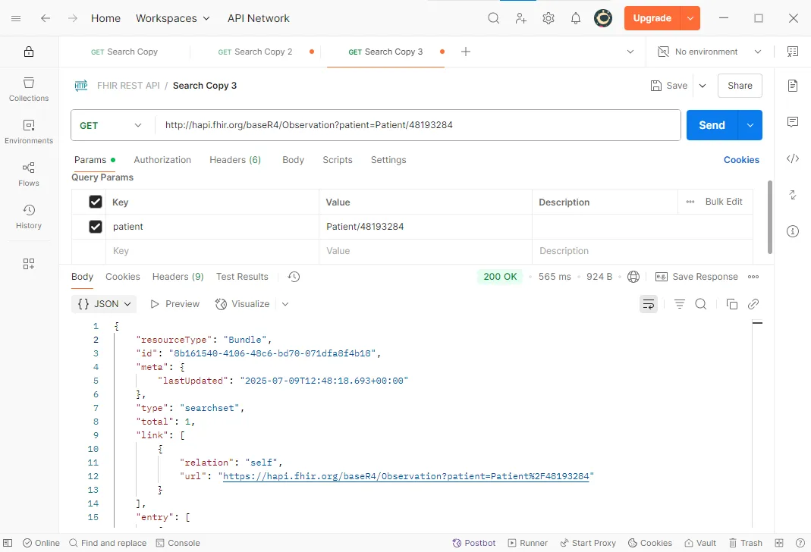Open the Test Results tab

242,277
